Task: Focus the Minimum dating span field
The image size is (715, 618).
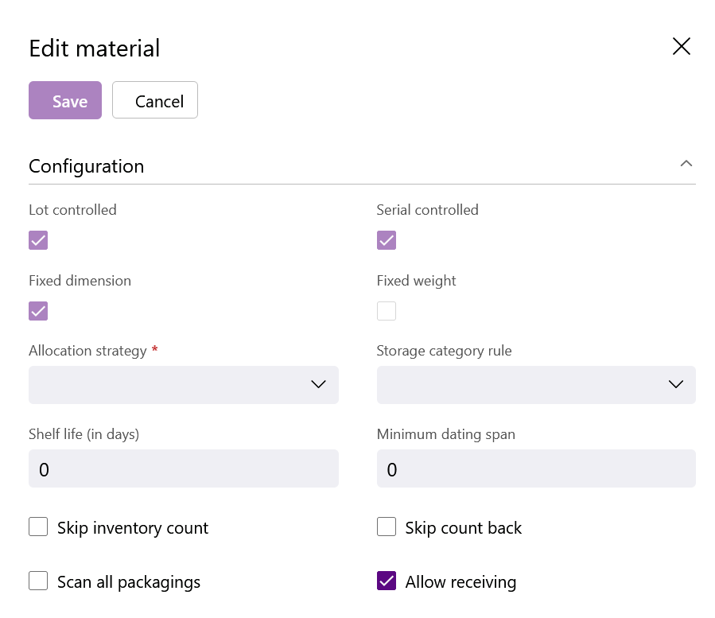Action: [x=536, y=468]
